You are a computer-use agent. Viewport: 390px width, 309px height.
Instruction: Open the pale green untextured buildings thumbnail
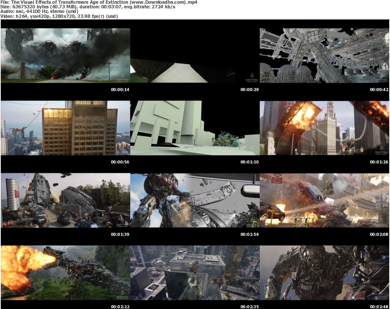(x=195, y=128)
